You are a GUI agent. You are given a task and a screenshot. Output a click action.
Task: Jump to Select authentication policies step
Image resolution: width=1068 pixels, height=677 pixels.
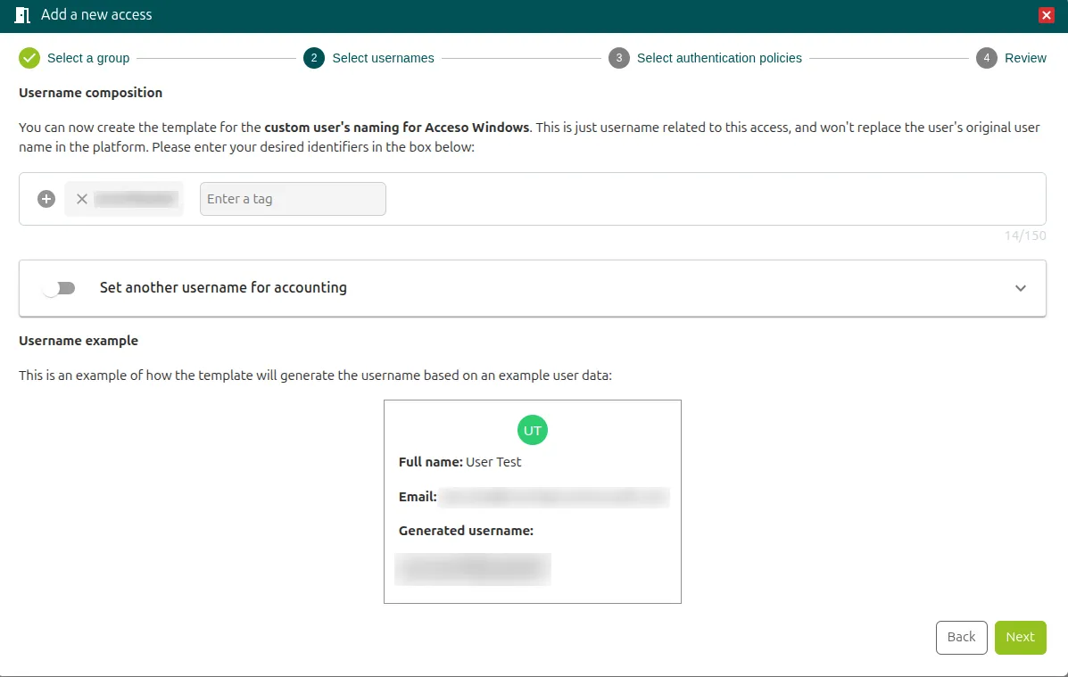point(719,58)
